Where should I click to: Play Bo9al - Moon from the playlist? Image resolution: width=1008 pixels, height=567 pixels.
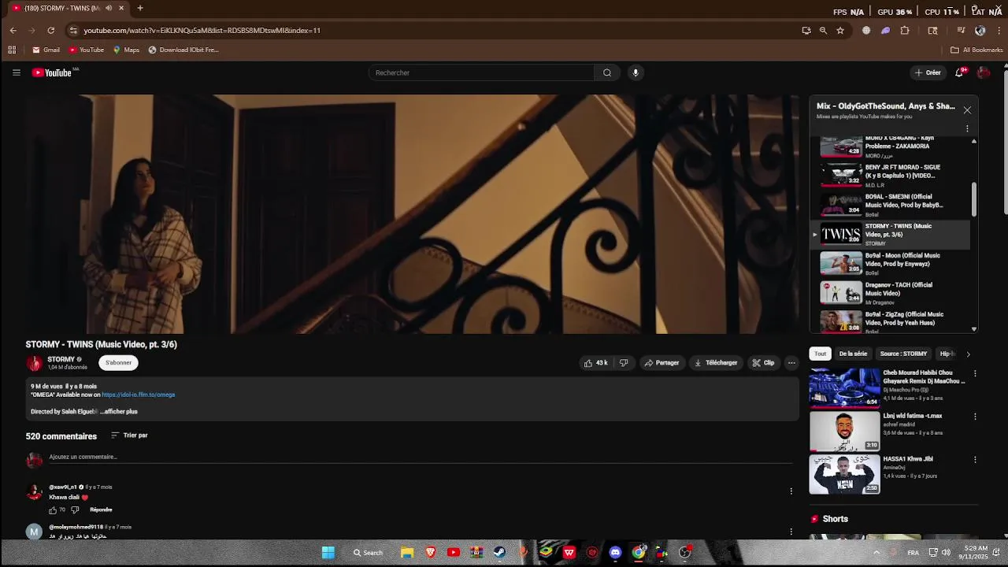click(x=890, y=263)
